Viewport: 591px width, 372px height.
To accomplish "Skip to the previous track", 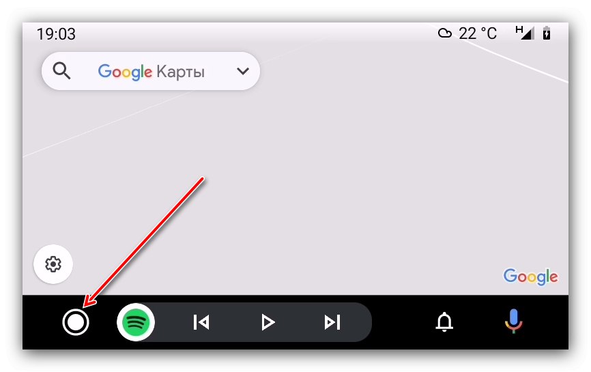I will point(201,322).
